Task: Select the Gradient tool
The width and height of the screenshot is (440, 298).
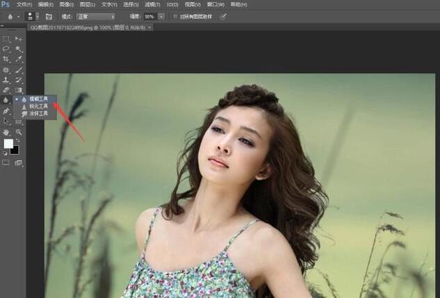Action: [x=19, y=91]
